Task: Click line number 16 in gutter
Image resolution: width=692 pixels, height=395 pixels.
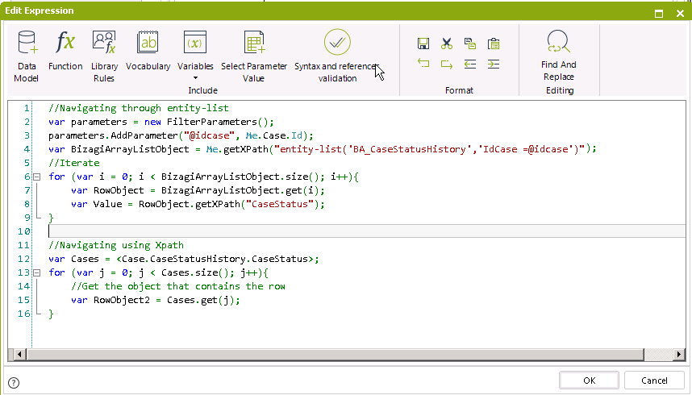Action: coord(24,314)
